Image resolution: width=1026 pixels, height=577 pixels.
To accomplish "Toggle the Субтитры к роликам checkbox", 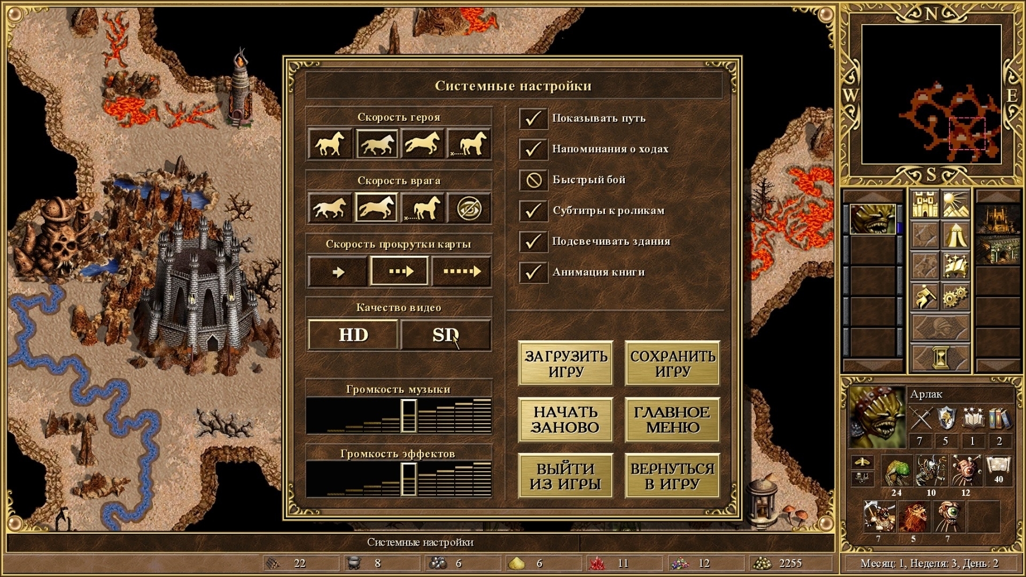I will coord(533,210).
